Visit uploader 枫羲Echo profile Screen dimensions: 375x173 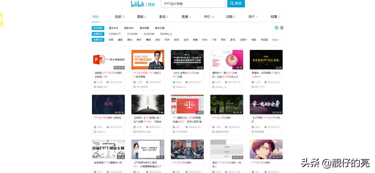click(x=102, y=87)
